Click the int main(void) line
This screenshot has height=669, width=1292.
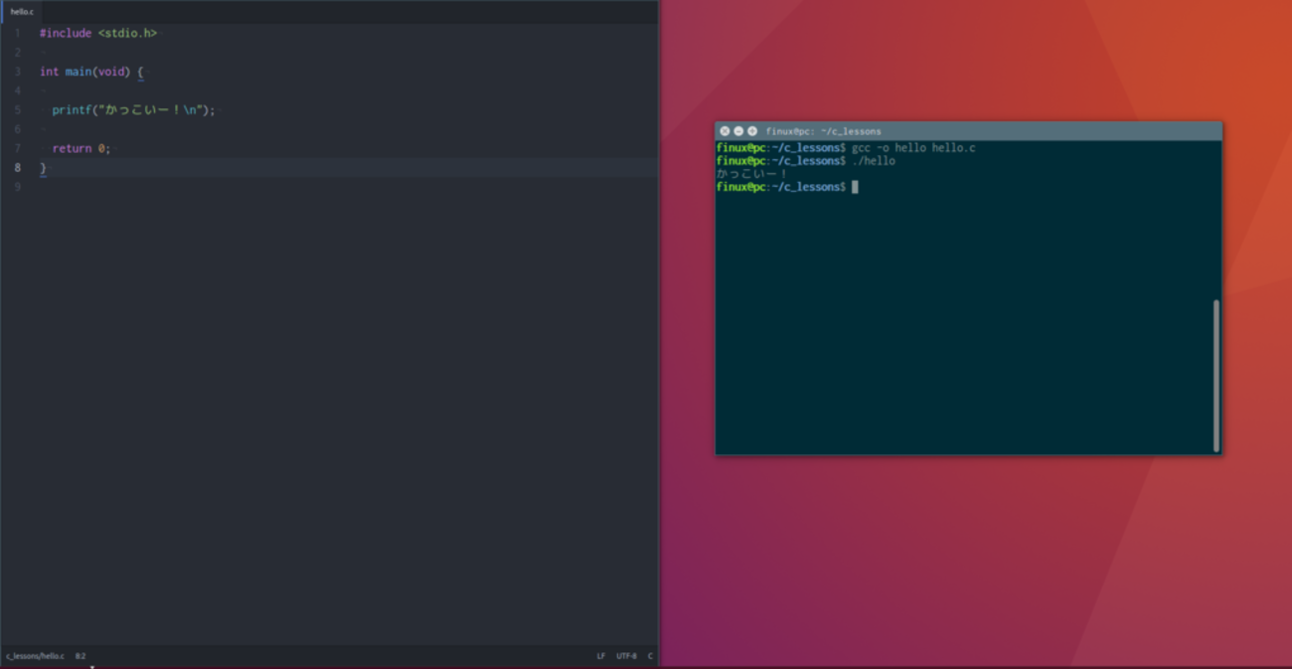tap(91, 72)
